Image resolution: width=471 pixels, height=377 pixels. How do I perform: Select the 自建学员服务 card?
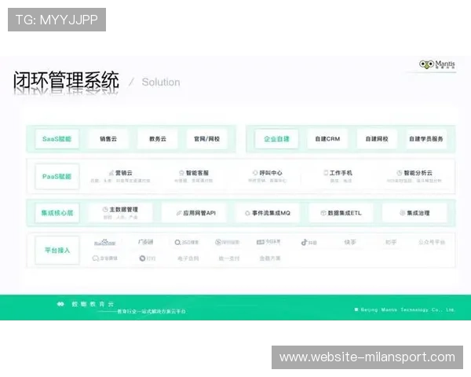coord(426,139)
